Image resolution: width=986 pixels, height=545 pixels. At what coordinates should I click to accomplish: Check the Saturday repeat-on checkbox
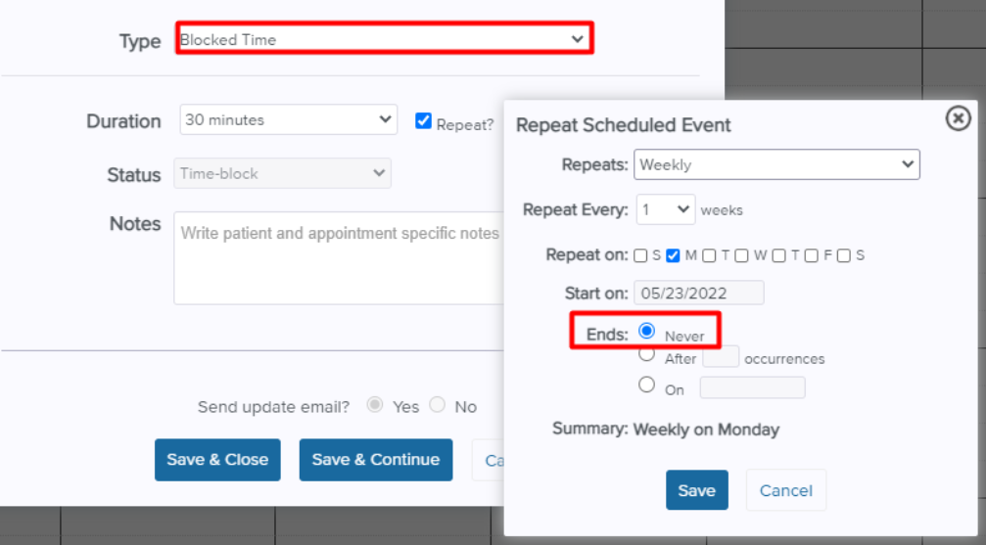point(844,255)
